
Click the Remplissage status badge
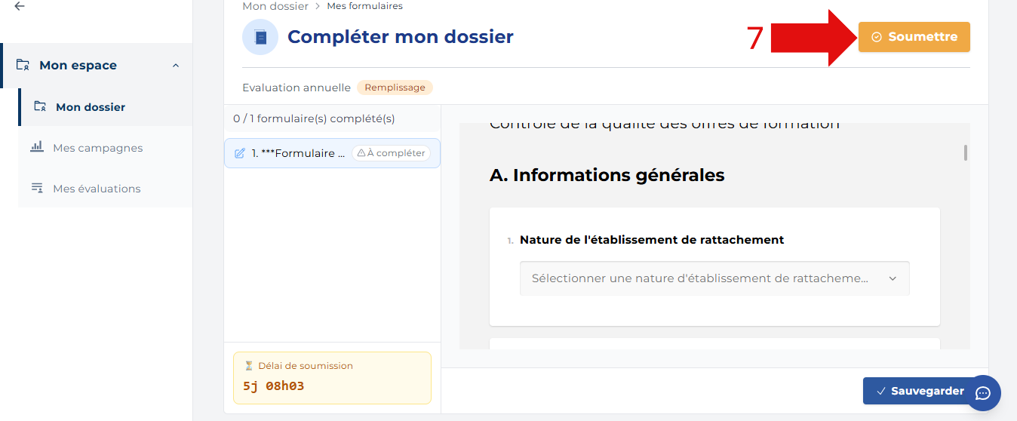tap(395, 88)
